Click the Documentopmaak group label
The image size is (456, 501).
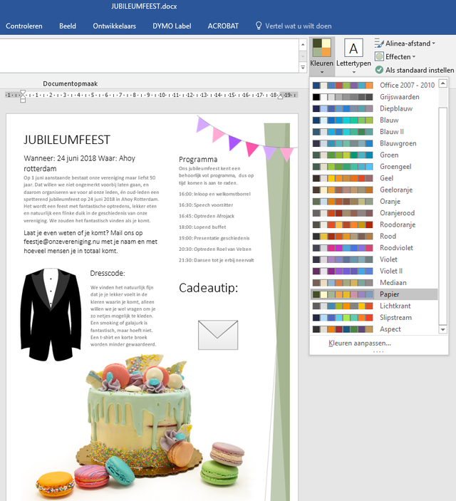[x=71, y=83]
